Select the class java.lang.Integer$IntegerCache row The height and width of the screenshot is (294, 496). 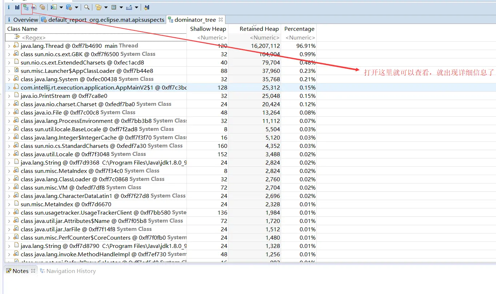[x=161, y=137]
